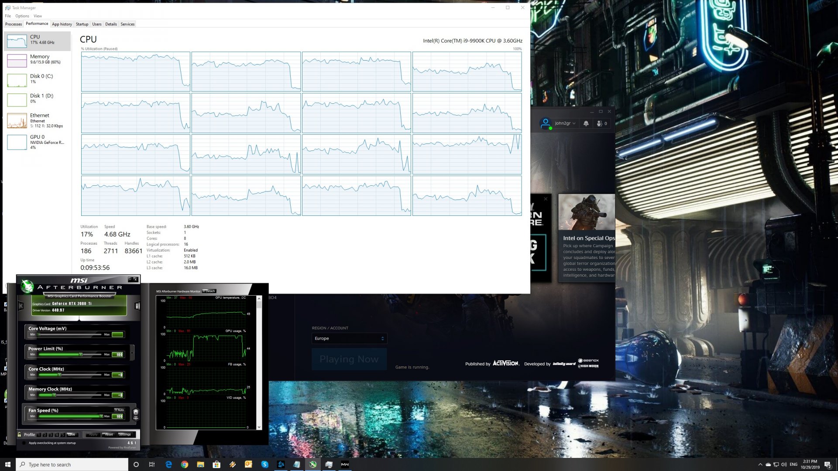Click the john2gr profile avatar icon

[x=545, y=123]
